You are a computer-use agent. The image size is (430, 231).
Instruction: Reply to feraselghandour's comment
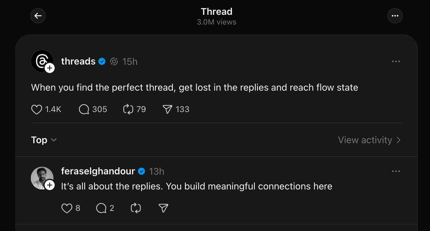[x=101, y=208]
